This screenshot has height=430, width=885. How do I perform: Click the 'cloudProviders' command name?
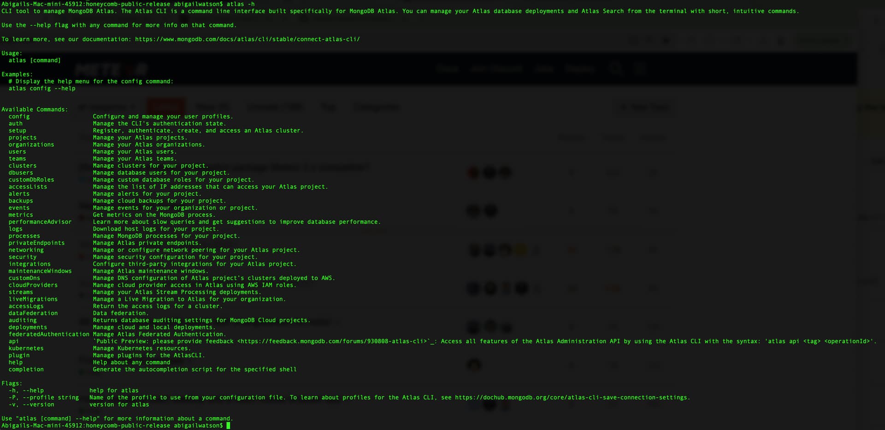point(33,285)
